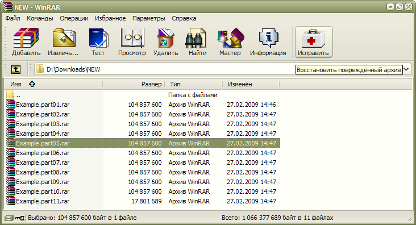Open the Справка menu

pos(184,18)
